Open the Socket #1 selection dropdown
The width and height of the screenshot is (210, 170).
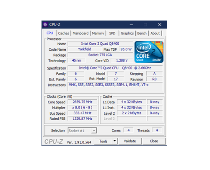point(82,131)
